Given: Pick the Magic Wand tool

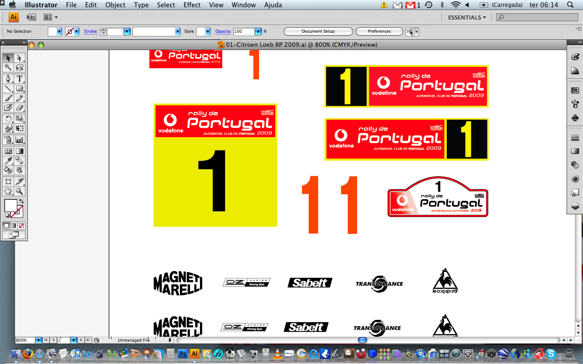Looking at the screenshot, I should coord(8,67).
